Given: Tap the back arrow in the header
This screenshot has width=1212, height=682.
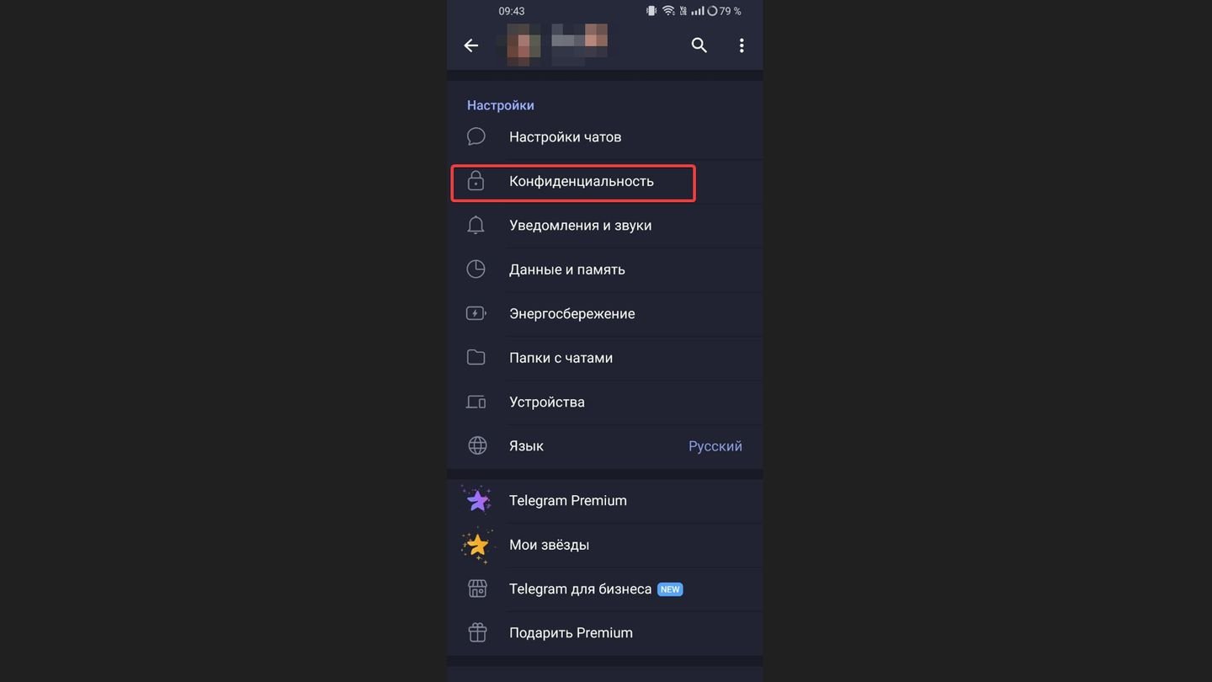Looking at the screenshot, I should tap(470, 45).
